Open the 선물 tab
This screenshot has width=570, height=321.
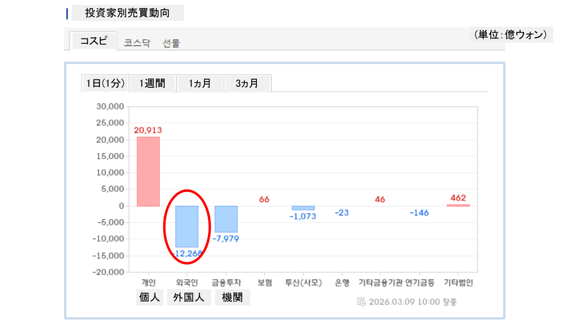click(x=171, y=43)
